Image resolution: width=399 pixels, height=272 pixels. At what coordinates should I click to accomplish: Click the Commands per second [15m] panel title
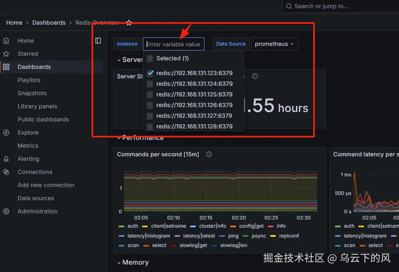(x=158, y=154)
